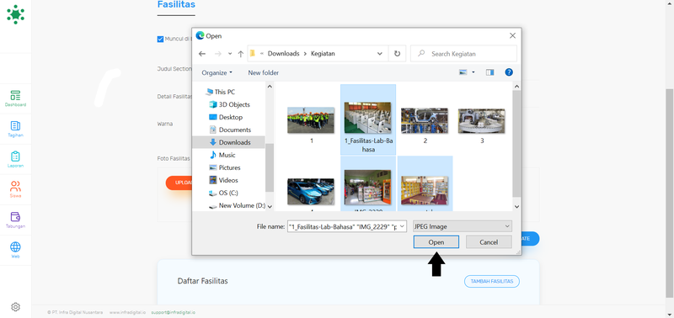Image resolution: width=674 pixels, height=318 pixels.
Task: Open the Laporan sidebar icon
Action: click(15, 159)
